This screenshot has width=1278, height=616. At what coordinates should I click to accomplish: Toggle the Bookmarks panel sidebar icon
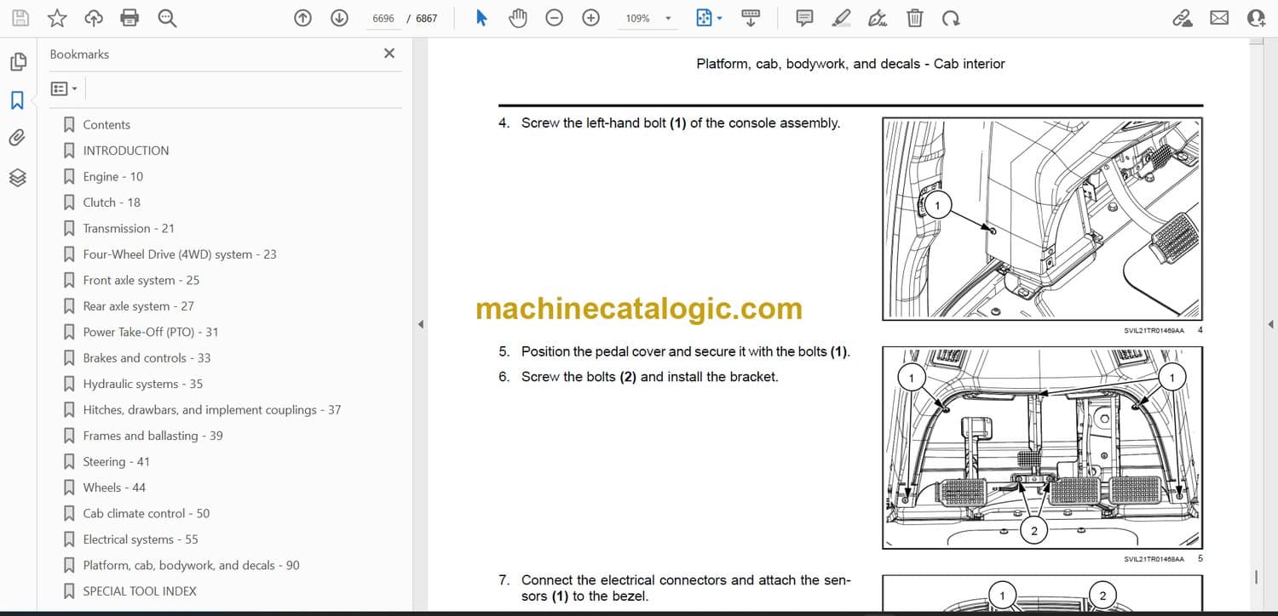[x=17, y=100]
